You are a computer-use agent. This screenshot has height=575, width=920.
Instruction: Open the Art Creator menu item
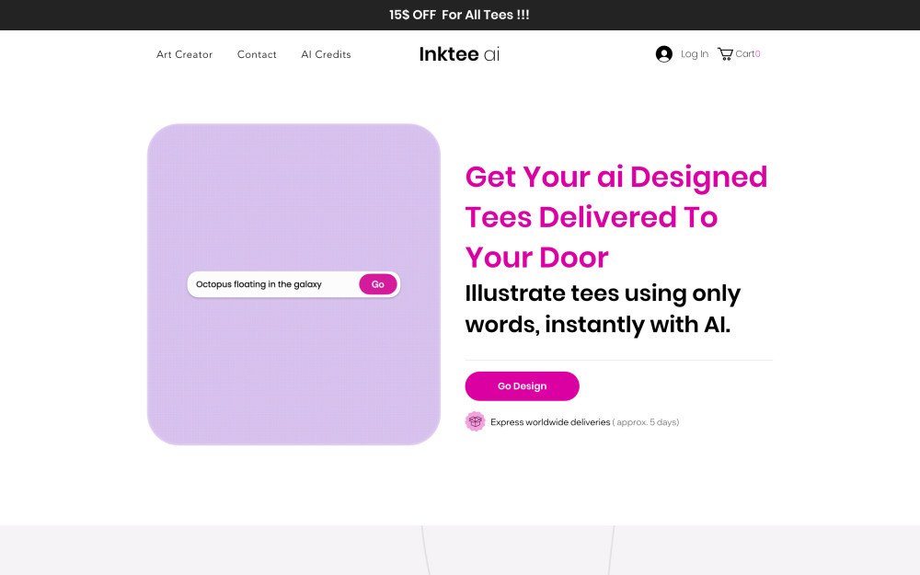pyautogui.click(x=184, y=54)
